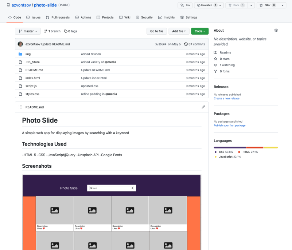Viewport: 292px width, 250px height.
Task: Expand the master branch dropdown
Action: (28, 31)
